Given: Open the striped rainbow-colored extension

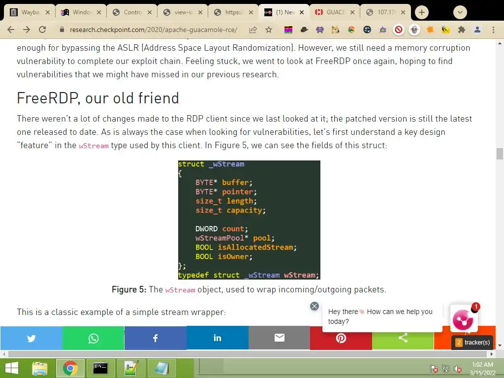Looking at the screenshot, I should point(288,30).
